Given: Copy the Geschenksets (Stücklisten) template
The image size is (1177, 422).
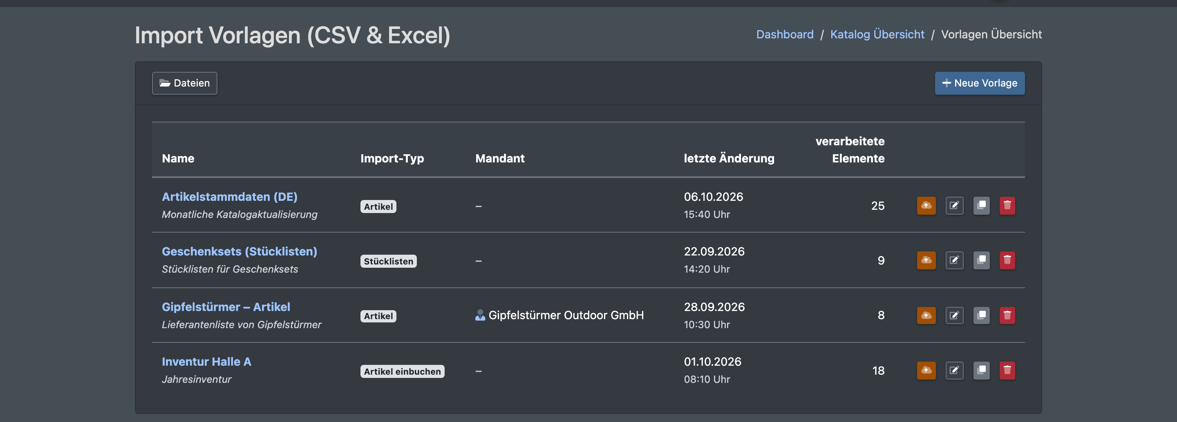Looking at the screenshot, I should [981, 260].
